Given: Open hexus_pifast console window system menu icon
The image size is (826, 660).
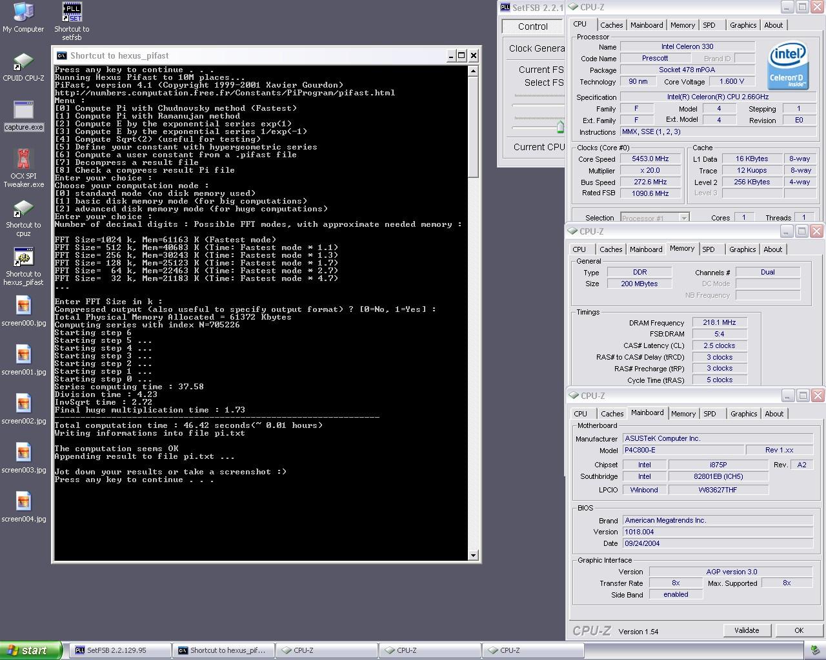Looking at the screenshot, I should tap(61, 55).
